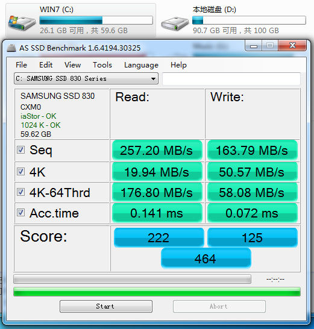Click the Write: column header
This screenshot has width=314, height=329.
(x=227, y=97)
